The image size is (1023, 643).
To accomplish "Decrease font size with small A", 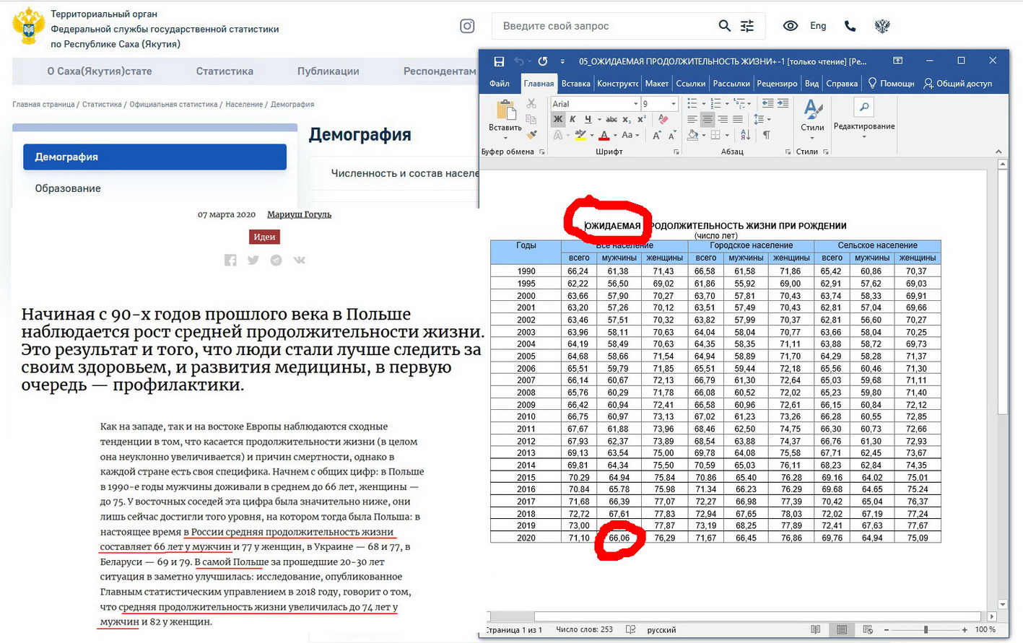I will click(671, 135).
